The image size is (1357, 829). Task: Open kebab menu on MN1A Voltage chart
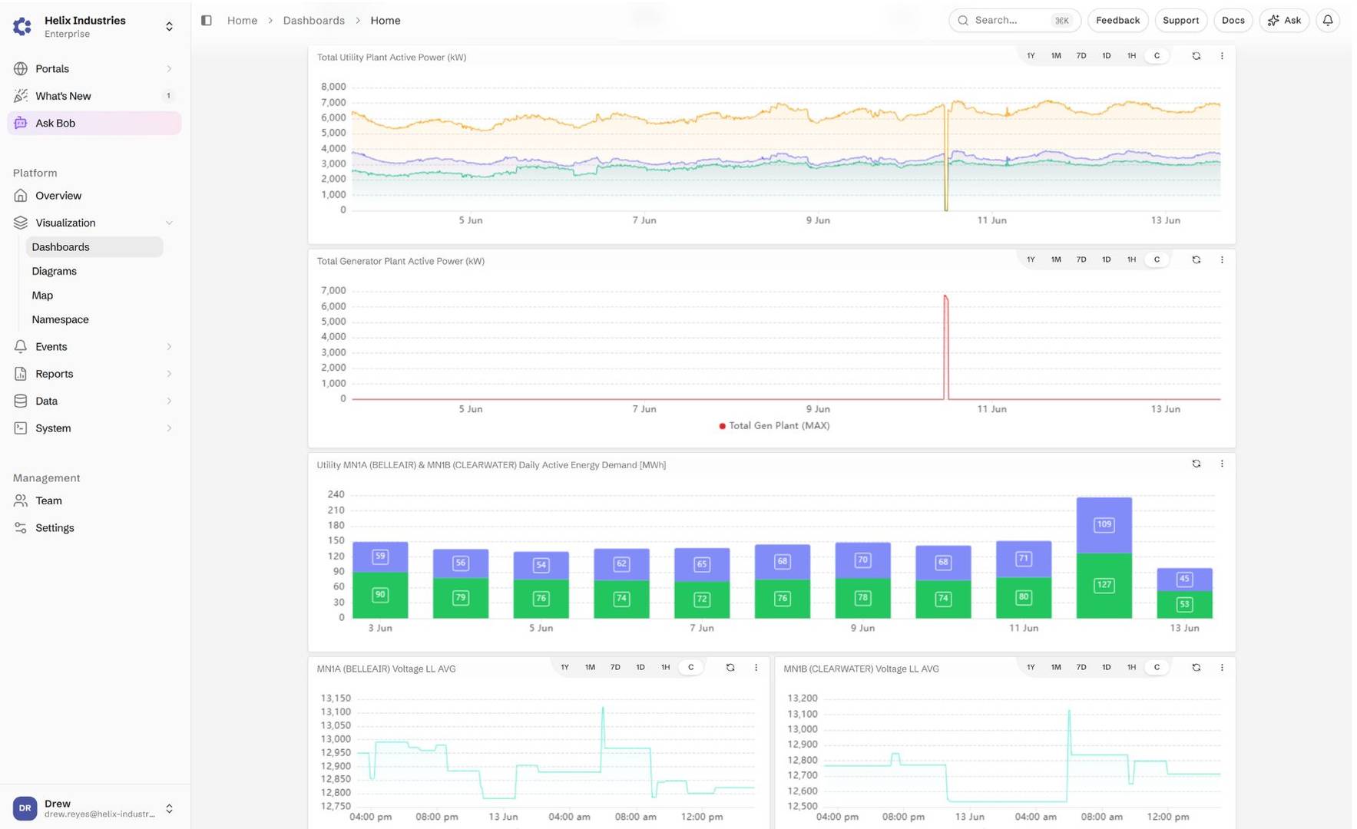tap(756, 668)
